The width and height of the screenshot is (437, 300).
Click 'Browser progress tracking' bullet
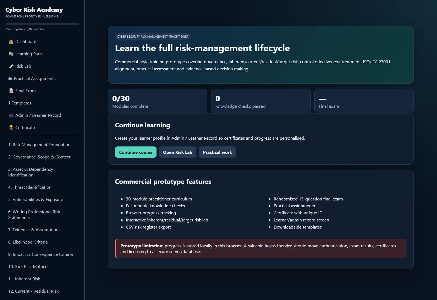click(x=151, y=213)
